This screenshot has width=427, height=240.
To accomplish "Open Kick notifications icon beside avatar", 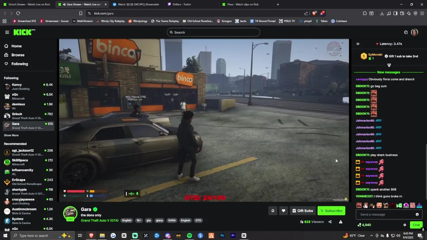I will pos(406,32).
